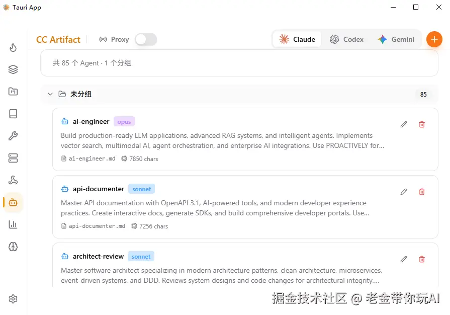The height and width of the screenshot is (315, 450).
Task: Click the Proxy broadcast icon
Action: pyautogui.click(x=103, y=39)
